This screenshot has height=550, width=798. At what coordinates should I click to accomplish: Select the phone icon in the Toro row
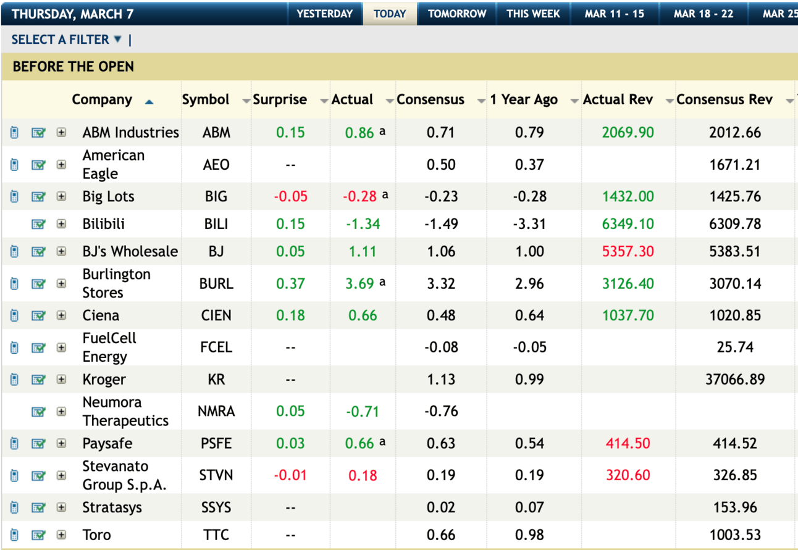[15, 535]
